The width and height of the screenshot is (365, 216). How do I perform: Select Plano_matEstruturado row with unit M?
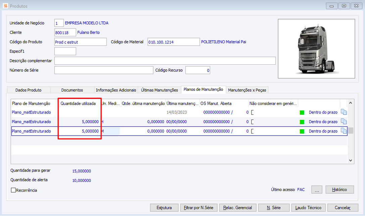coord(179,131)
